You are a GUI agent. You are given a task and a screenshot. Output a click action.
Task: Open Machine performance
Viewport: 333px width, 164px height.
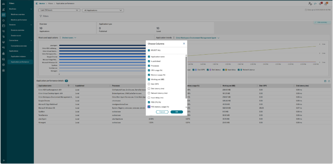point(19,20)
